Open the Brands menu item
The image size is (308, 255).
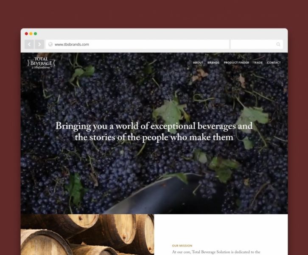(x=213, y=62)
